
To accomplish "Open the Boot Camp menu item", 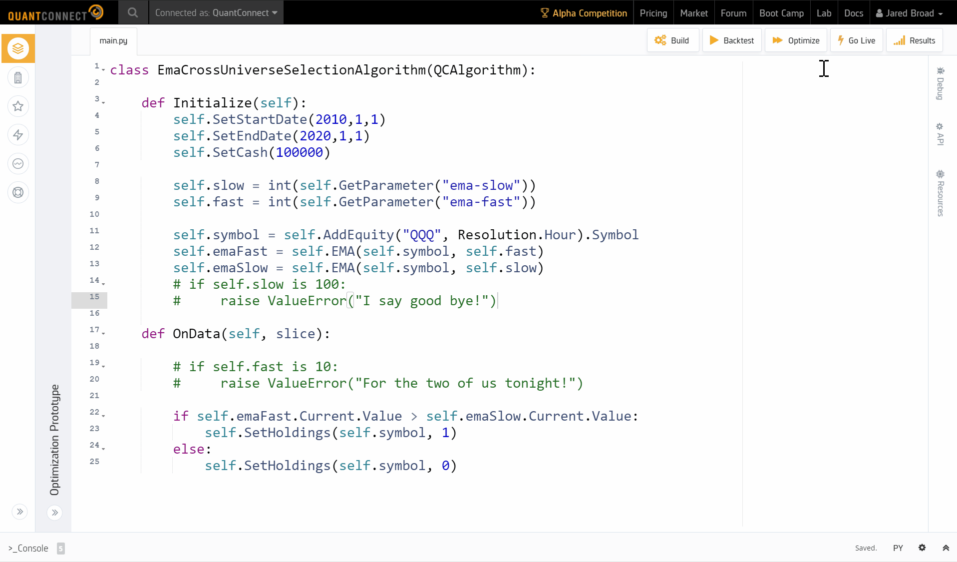I will (x=781, y=13).
